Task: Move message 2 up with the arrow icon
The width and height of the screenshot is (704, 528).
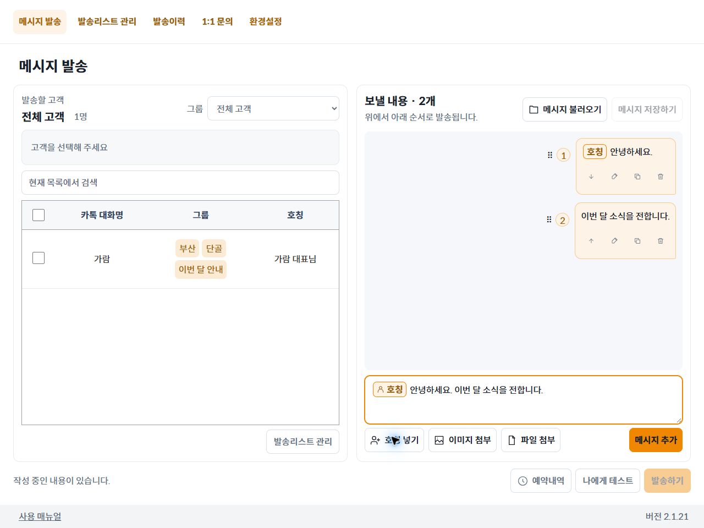Action: (x=591, y=241)
